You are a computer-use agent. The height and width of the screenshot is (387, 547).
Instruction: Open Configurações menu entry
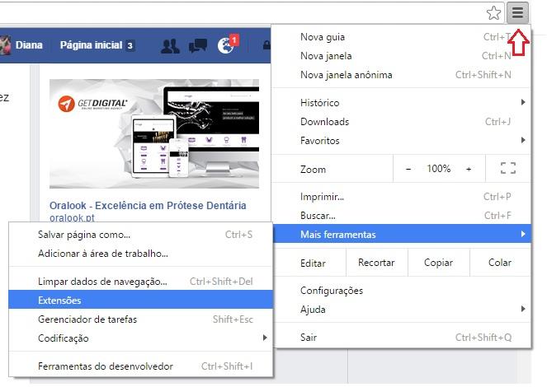(x=332, y=291)
